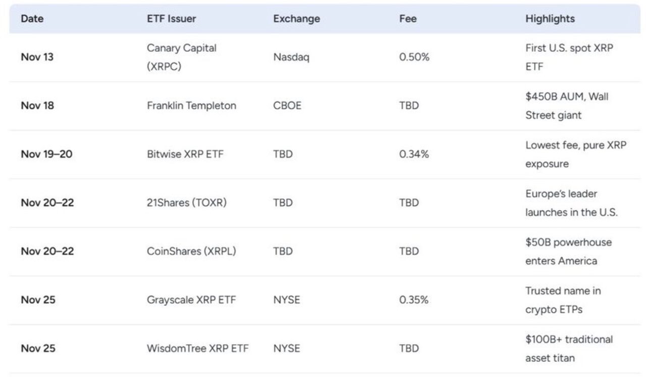Click the "First U.S. spot XRP ETF" highlight
The image size is (646, 377).
(x=569, y=57)
